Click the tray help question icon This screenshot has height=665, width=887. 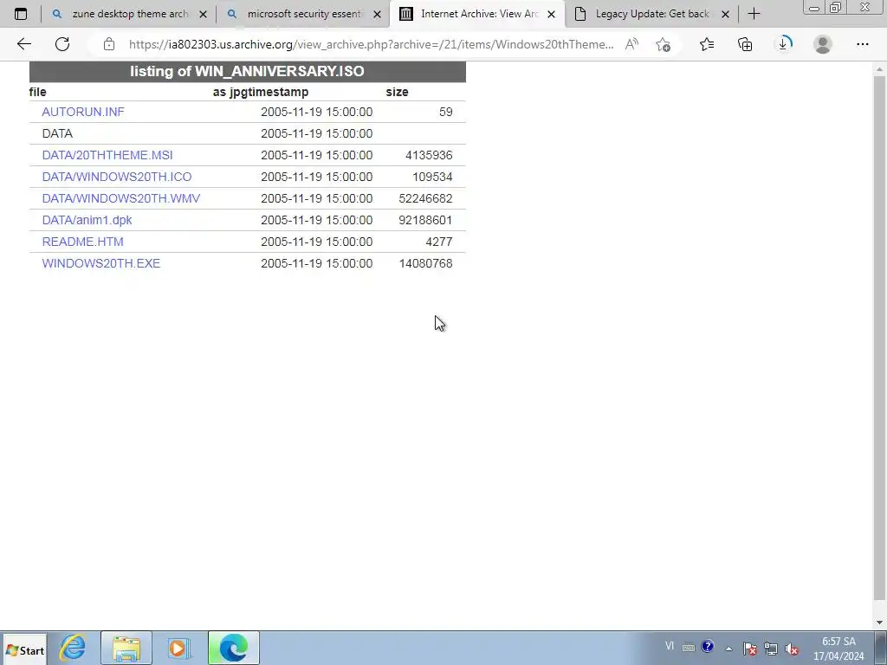pos(707,646)
